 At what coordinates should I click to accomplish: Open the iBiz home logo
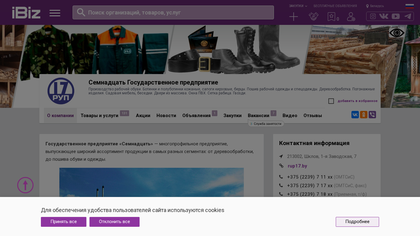(26, 13)
